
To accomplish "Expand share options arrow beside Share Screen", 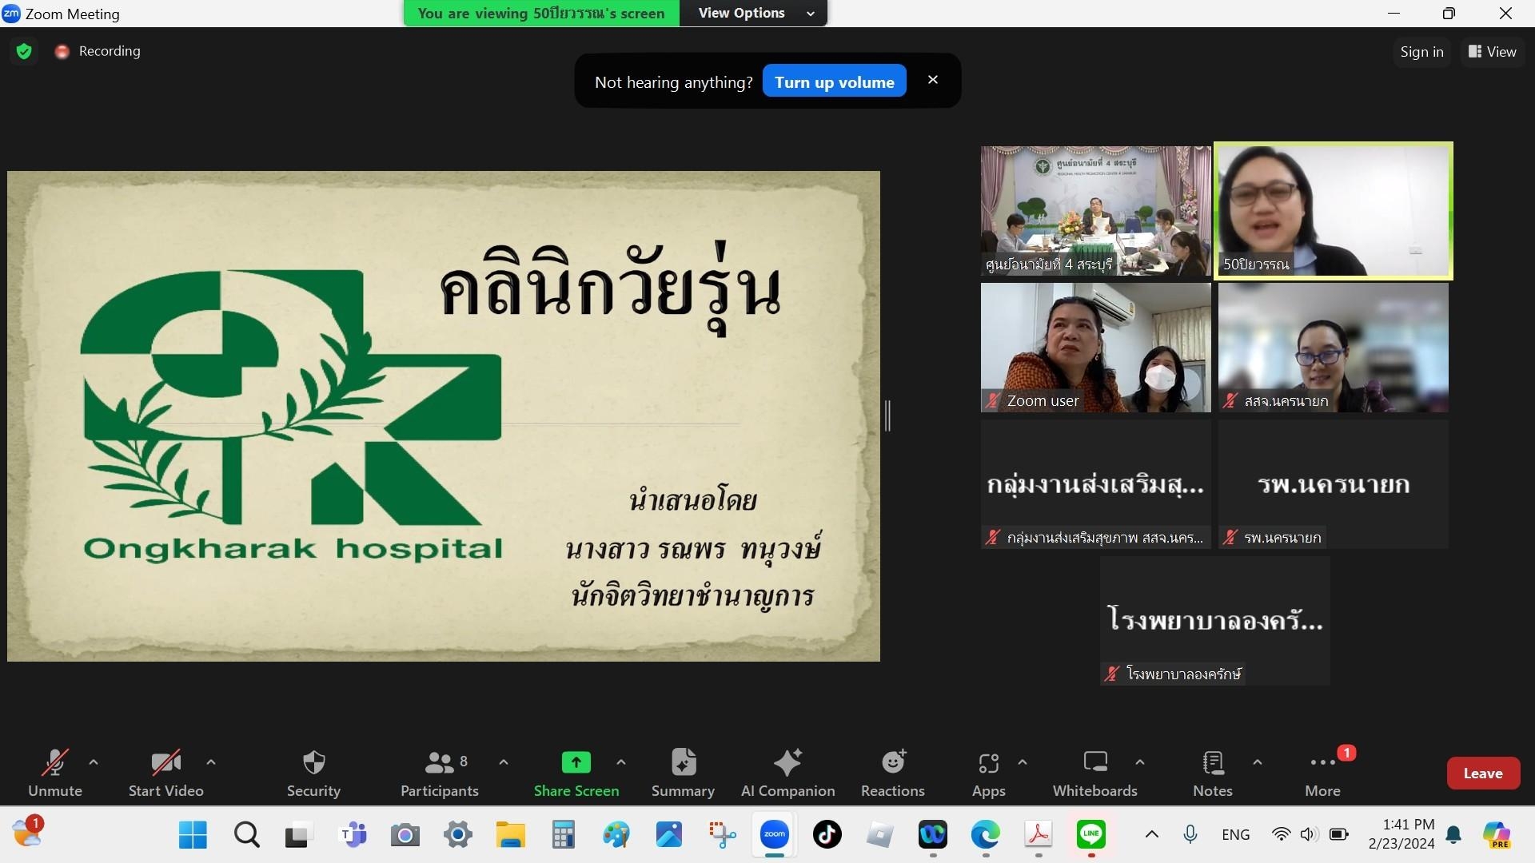I will pos(621,762).
